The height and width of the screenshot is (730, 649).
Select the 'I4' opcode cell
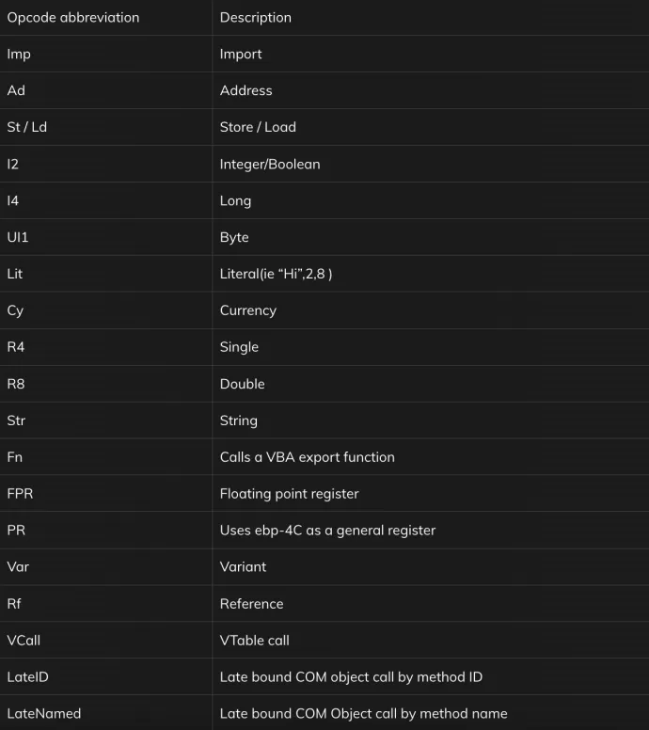pyautogui.click(x=105, y=200)
